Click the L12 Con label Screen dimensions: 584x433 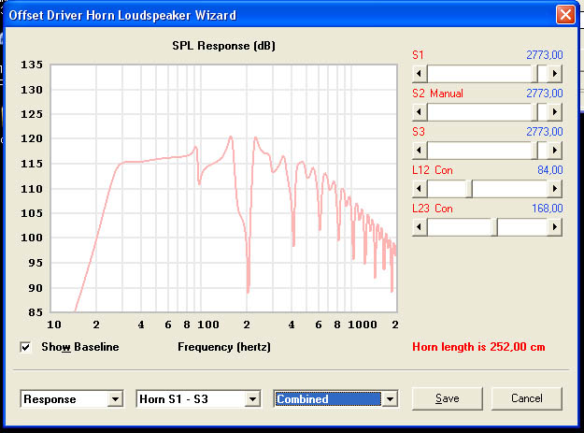[x=433, y=170]
